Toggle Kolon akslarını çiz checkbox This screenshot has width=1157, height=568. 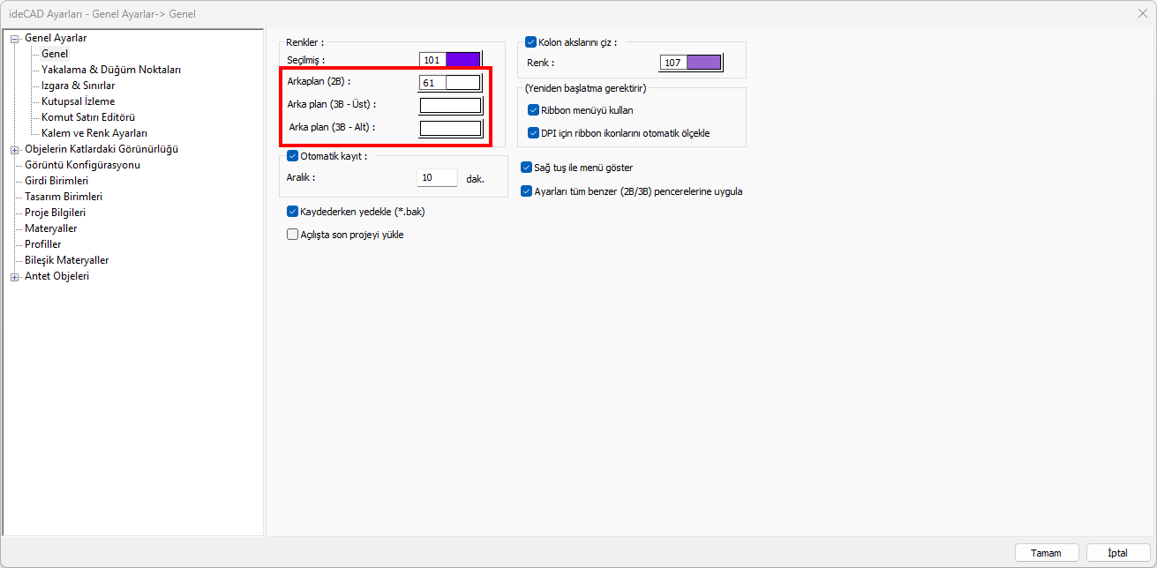coord(530,41)
